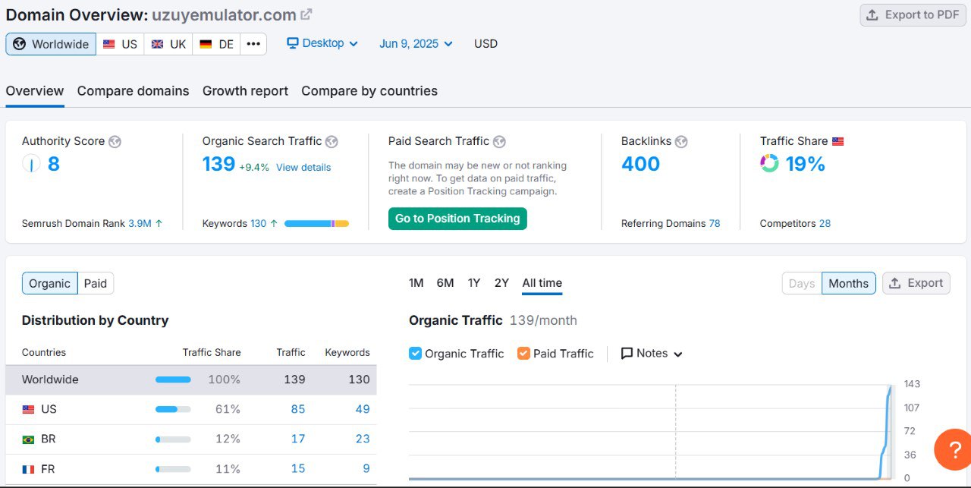The height and width of the screenshot is (488, 971).
Task: Open BR keywords value 23
Action: click(363, 439)
